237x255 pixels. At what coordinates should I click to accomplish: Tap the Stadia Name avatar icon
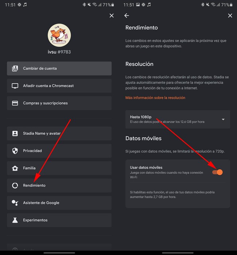point(15,134)
